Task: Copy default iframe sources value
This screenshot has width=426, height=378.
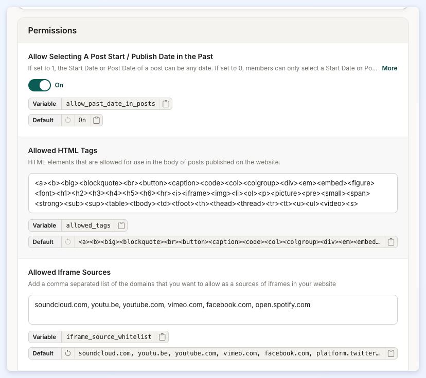Action: tap(391, 353)
